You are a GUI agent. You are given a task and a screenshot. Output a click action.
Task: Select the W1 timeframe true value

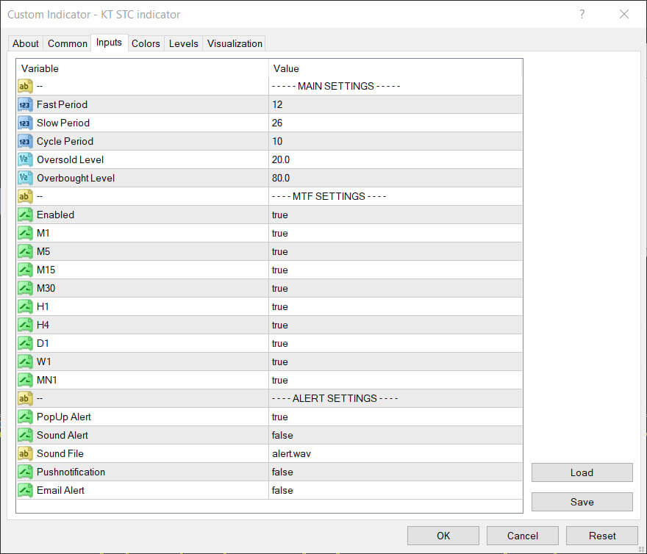[x=396, y=361]
